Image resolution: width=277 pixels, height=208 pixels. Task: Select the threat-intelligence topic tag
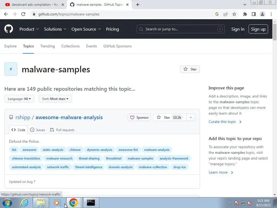89,167
